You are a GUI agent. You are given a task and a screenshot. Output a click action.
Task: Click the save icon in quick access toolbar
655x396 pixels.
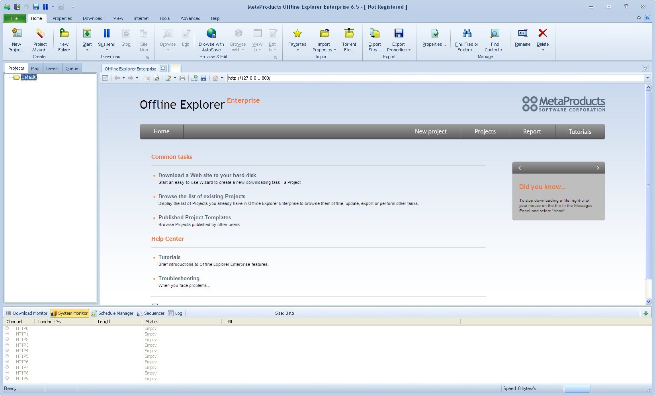click(x=36, y=7)
